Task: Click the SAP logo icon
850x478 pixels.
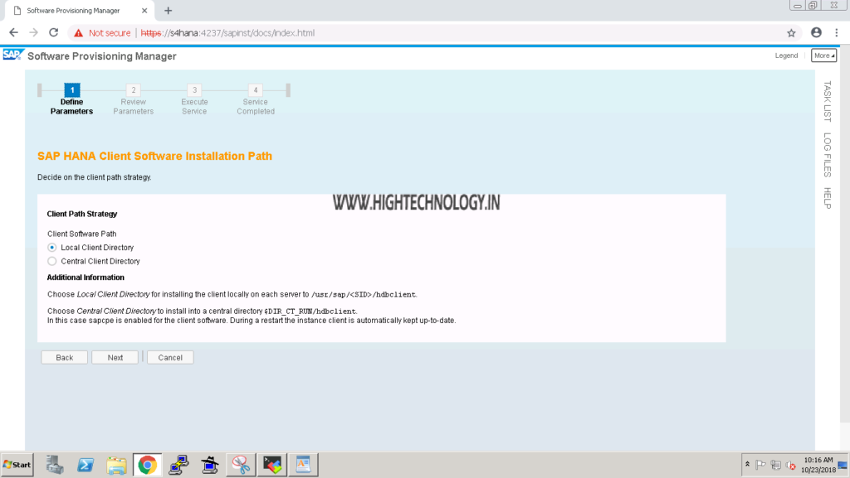Action: tap(12, 56)
